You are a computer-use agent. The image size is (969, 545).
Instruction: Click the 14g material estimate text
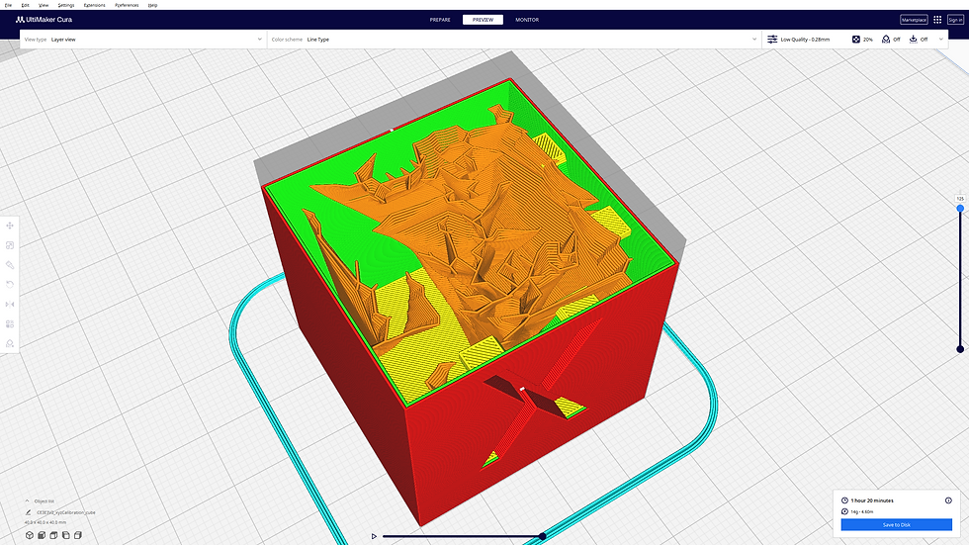click(x=862, y=511)
